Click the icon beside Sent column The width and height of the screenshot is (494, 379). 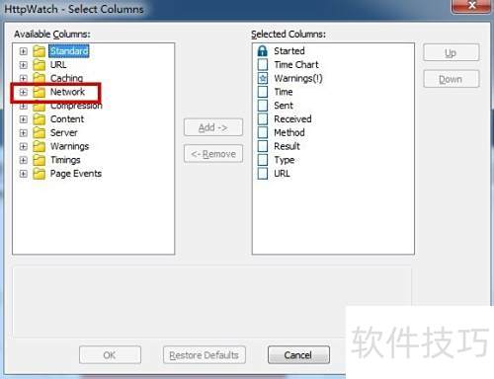click(x=263, y=106)
